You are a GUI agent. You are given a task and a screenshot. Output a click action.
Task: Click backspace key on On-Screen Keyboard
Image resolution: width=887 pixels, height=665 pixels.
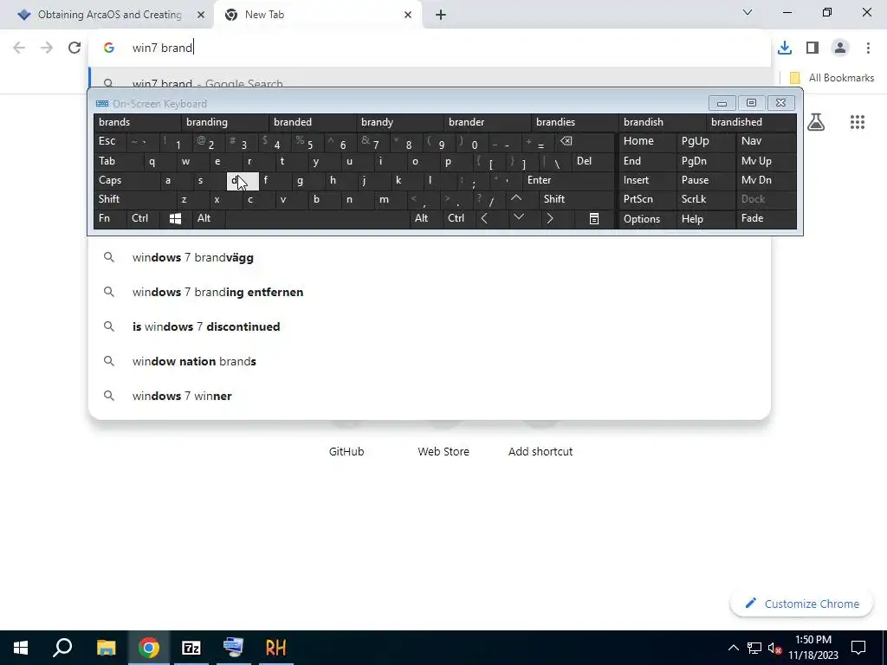point(567,141)
